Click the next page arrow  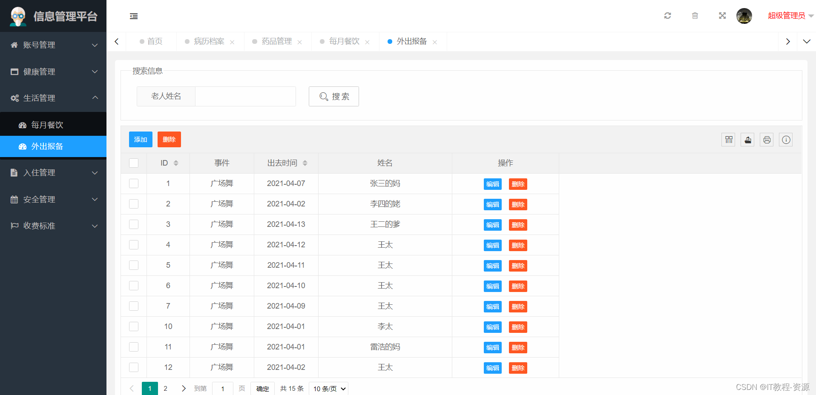(184, 388)
